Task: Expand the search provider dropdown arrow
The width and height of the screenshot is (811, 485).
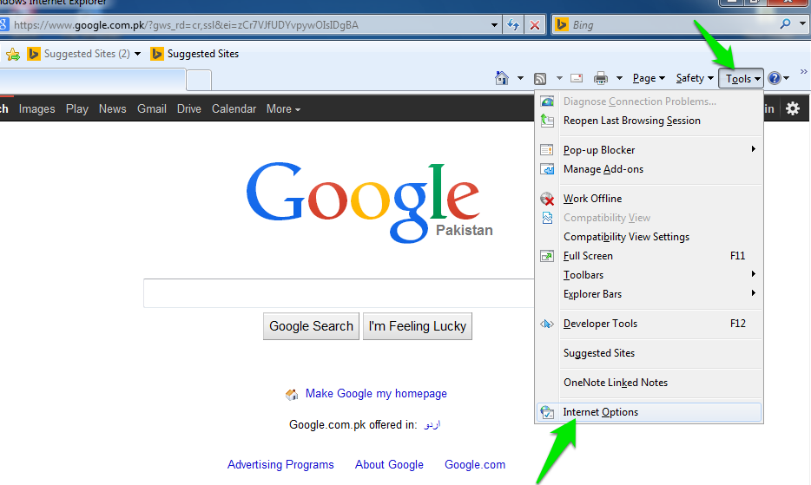Action: click(x=802, y=23)
